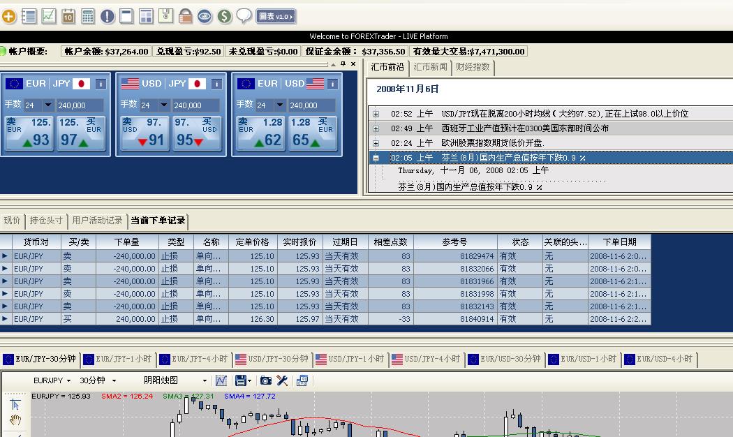Open the chart tools wrench icon
The image size is (733, 437).
pos(282,380)
